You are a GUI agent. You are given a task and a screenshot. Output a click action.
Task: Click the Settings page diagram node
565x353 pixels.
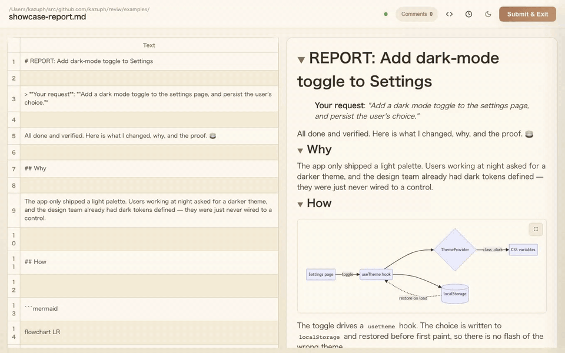(x=321, y=274)
